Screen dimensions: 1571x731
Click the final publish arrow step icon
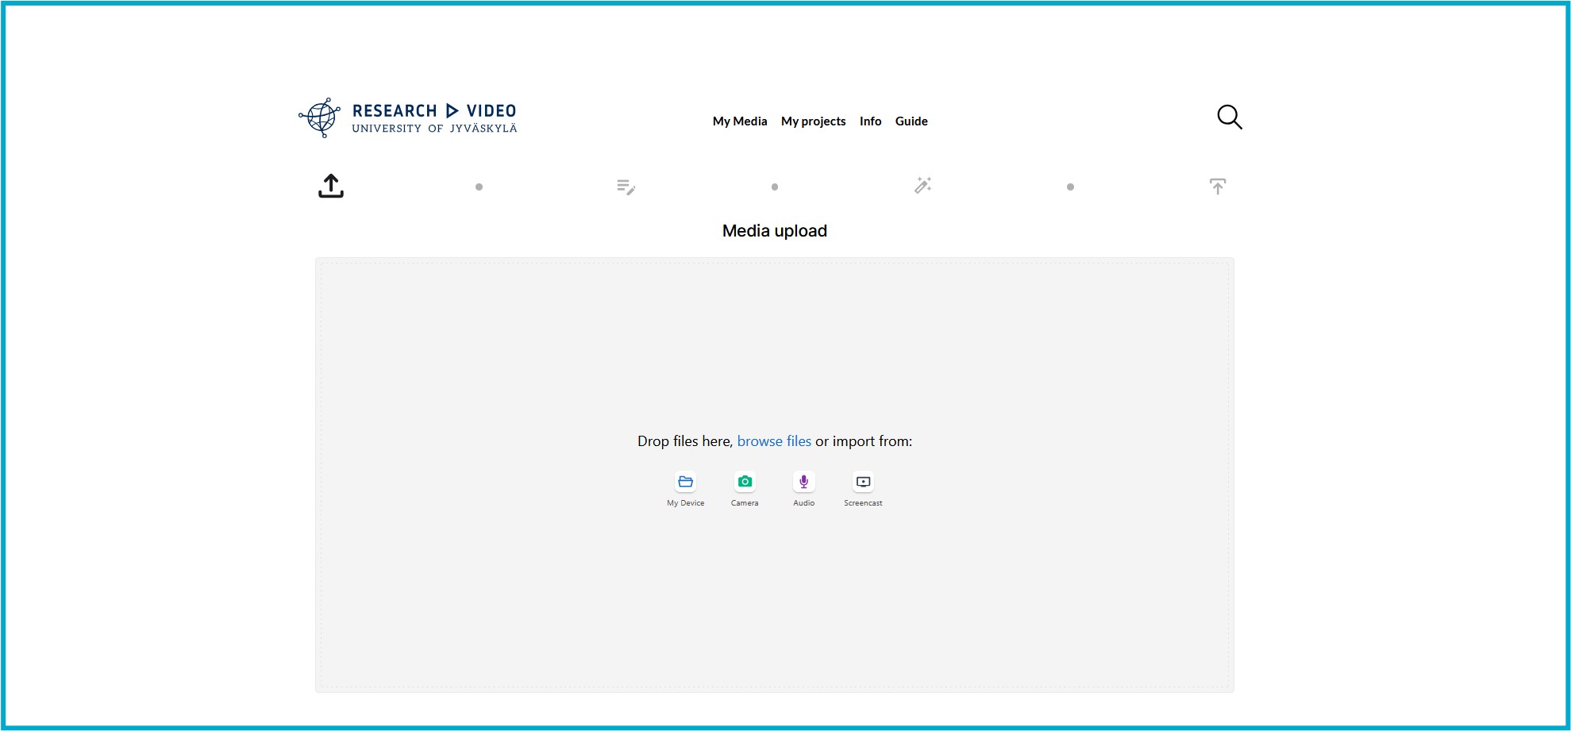coord(1217,187)
